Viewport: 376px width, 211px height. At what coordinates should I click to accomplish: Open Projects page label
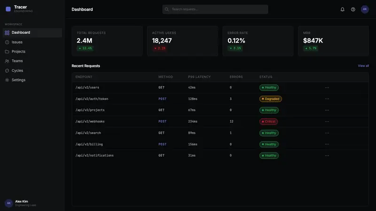(x=18, y=52)
